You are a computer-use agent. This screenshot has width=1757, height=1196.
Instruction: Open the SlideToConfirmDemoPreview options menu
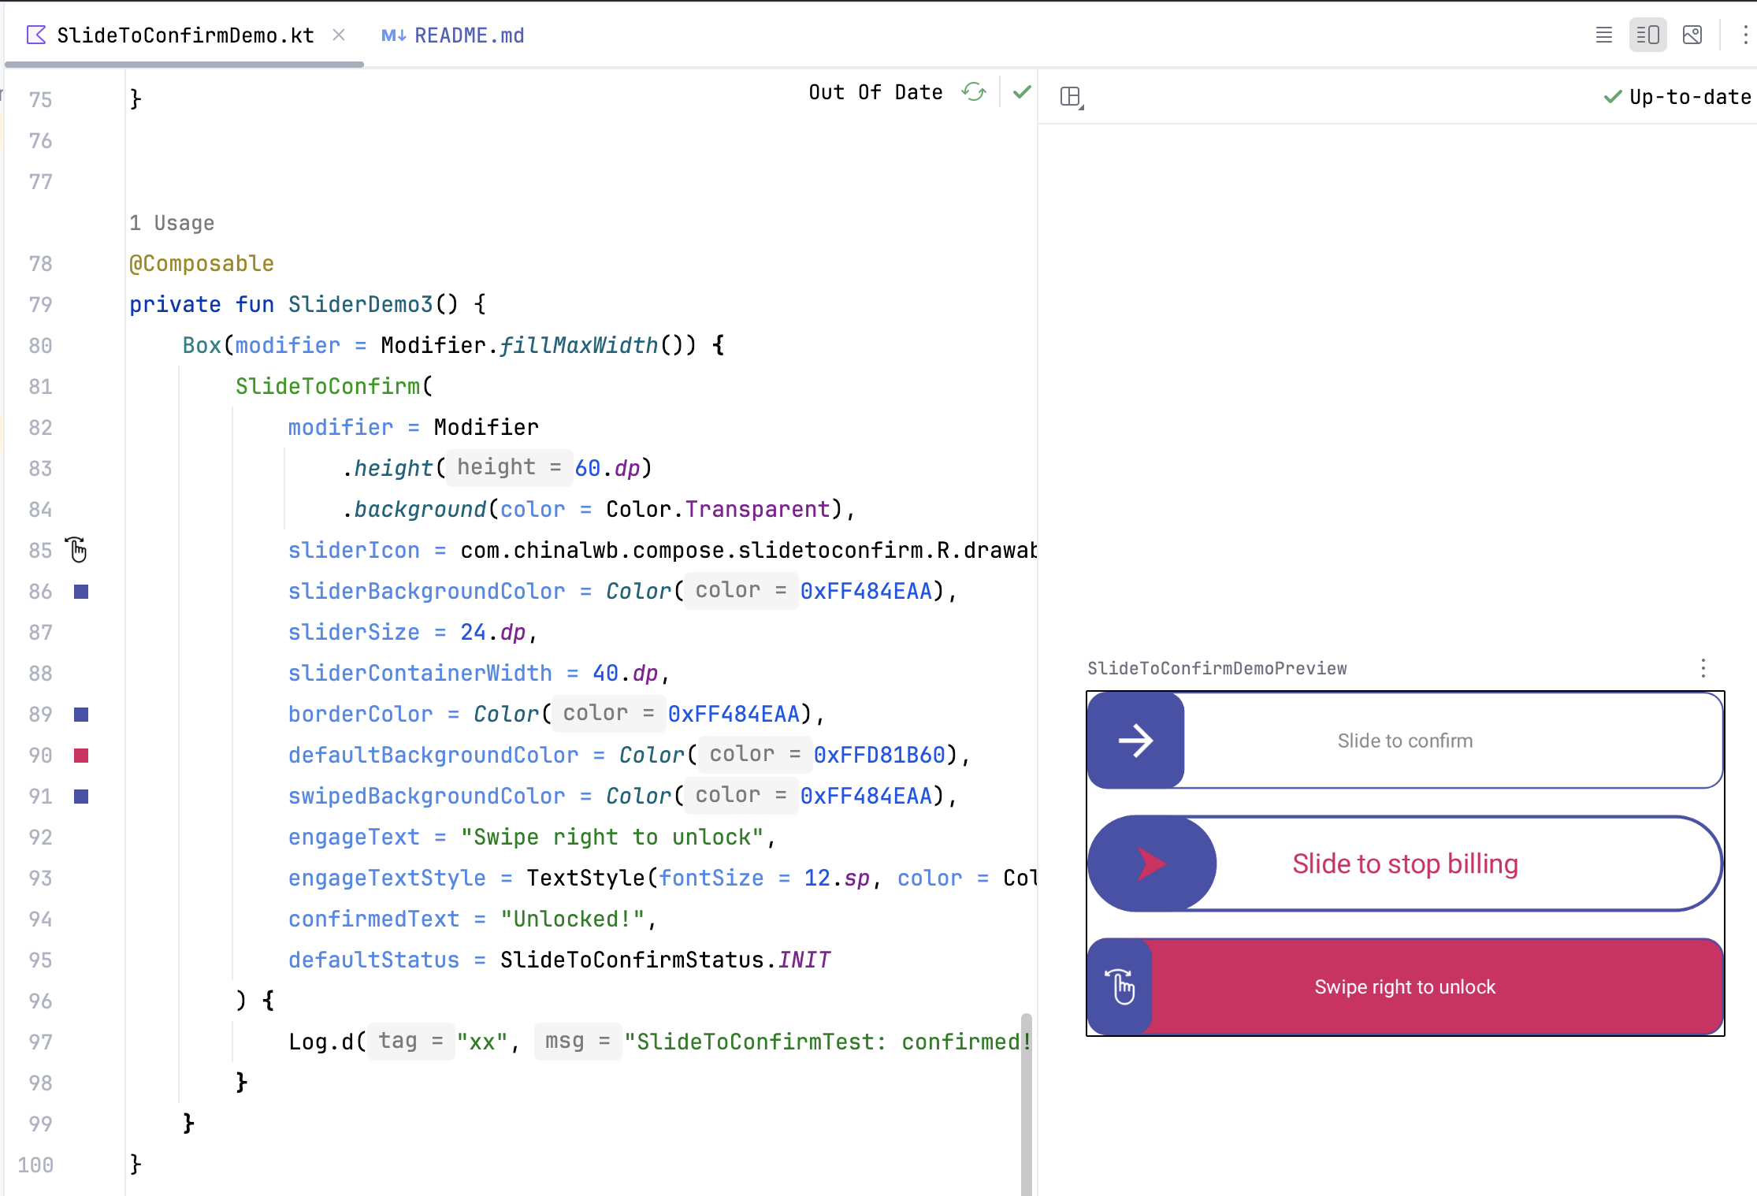click(1703, 668)
